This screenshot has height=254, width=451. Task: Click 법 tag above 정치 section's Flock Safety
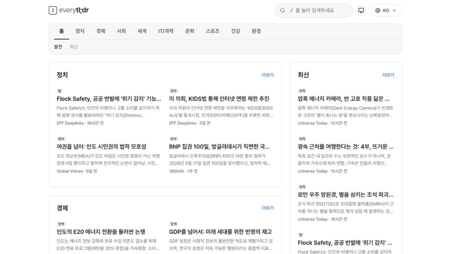coord(59,91)
